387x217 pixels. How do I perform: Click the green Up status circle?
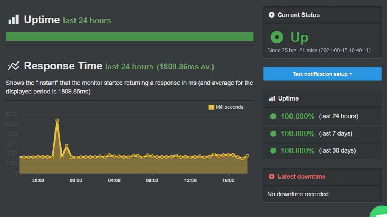(277, 37)
